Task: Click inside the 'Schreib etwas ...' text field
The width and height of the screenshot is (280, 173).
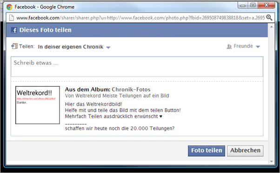Action: point(137,67)
